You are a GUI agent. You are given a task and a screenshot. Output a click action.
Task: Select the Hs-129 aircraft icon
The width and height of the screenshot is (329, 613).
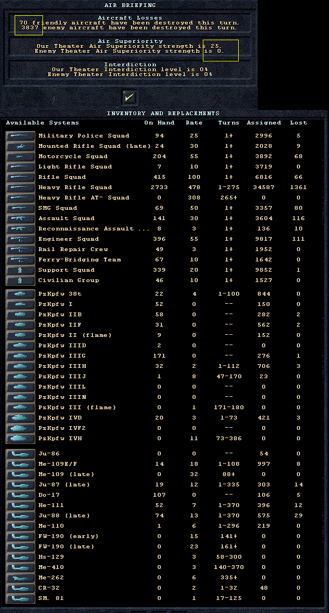[x=21, y=557]
